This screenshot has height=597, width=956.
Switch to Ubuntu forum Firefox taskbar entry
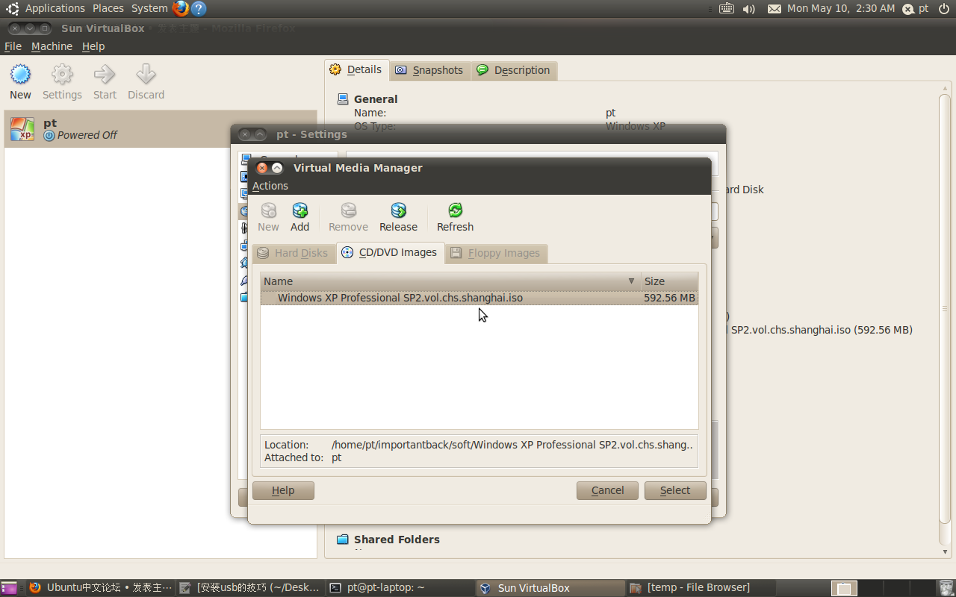click(x=100, y=588)
